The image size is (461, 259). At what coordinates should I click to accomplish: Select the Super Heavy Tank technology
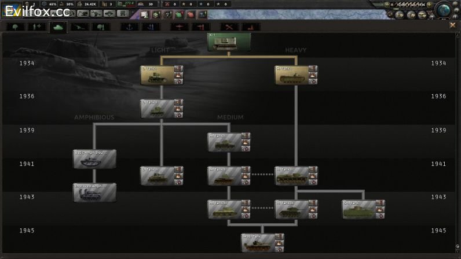coord(358,209)
